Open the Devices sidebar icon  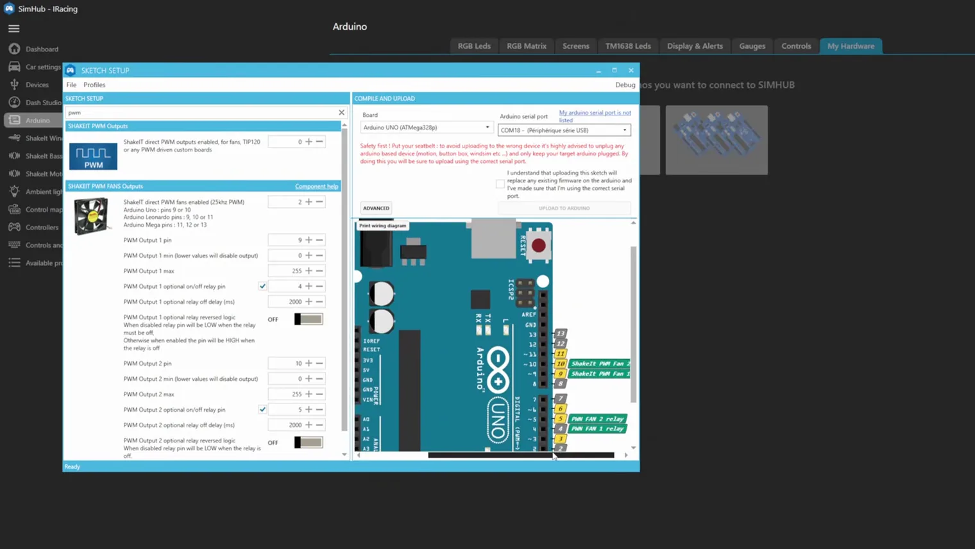click(x=14, y=85)
